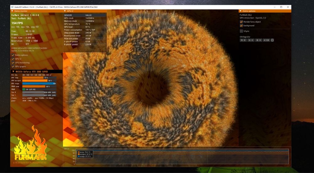Click the A:128 alpha value field
This screenshot has height=173, width=314.
[x=266, y=40]
